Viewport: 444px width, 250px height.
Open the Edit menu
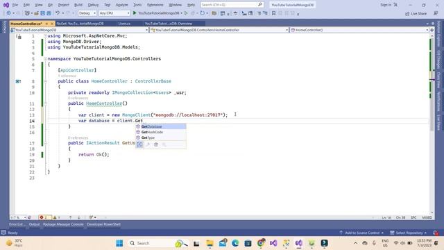coord(26,5)
